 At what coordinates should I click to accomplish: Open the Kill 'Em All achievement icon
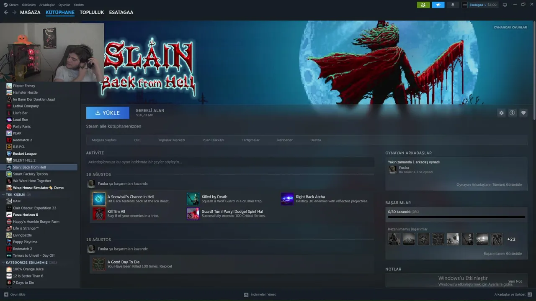point(99,214)
